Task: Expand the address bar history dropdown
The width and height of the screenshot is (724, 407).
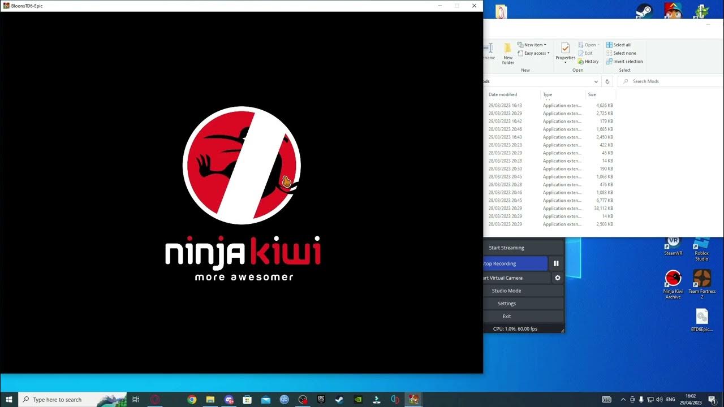Action: pyautogui.click(x=596, y=81)
